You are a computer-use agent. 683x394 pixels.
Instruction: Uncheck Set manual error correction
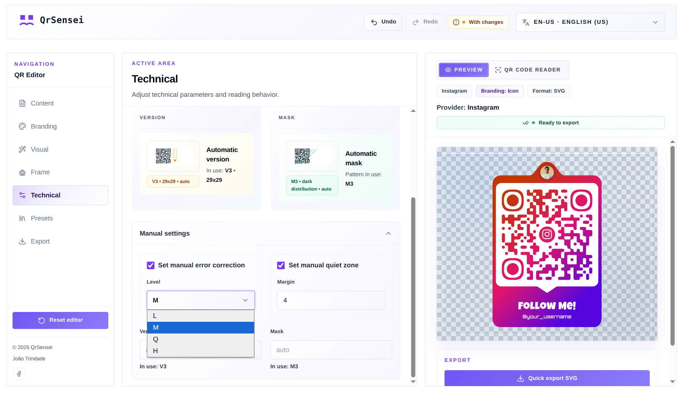tap(151, 265)
